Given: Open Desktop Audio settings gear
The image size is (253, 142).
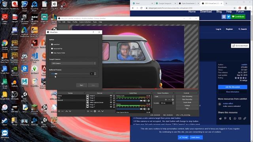Looking at the screenshot, I should (x=149, y=101).
